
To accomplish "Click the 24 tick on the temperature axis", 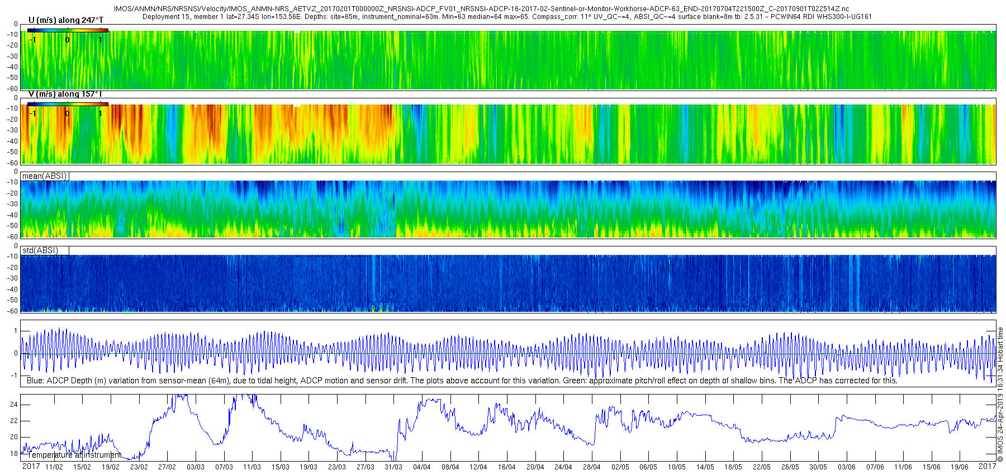I will point(14,405).
